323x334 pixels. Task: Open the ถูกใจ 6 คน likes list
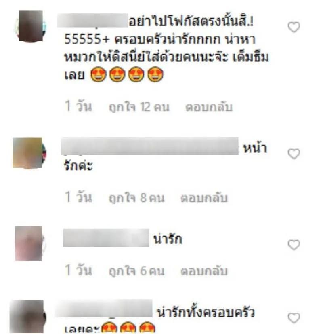[136, 271]
